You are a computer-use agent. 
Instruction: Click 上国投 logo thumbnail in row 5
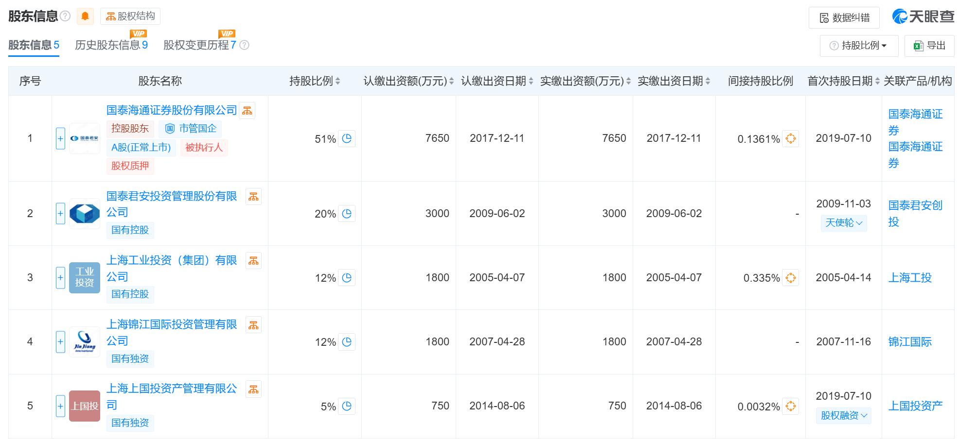coord(85,406)
